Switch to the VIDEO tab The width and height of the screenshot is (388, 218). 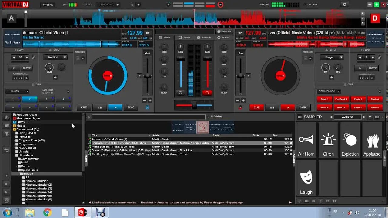point(184,38)
